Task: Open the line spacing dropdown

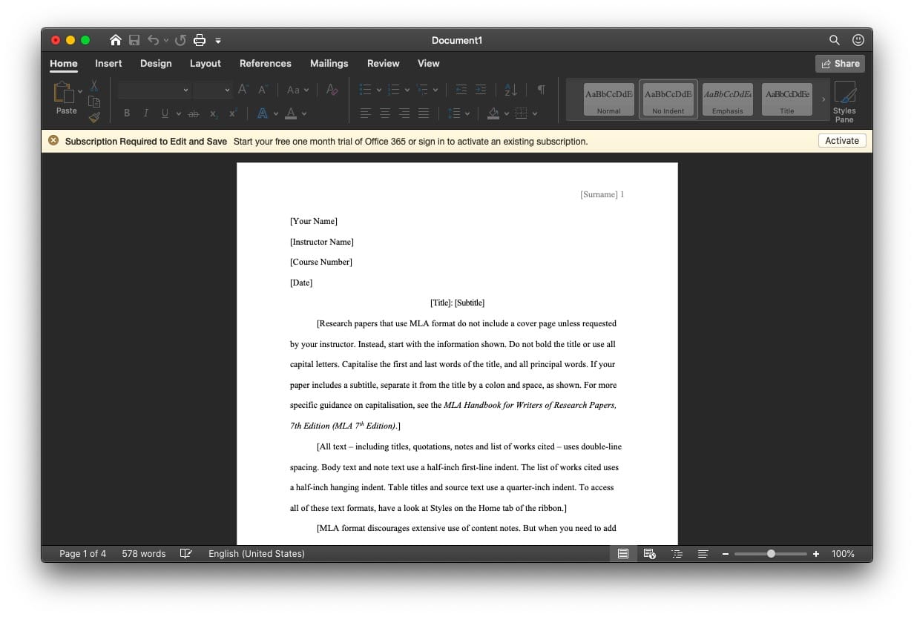Action: click(459, 113)
